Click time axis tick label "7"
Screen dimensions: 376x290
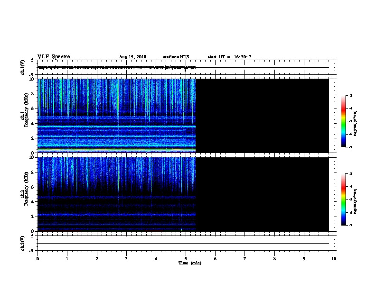[x=245, y=258]
